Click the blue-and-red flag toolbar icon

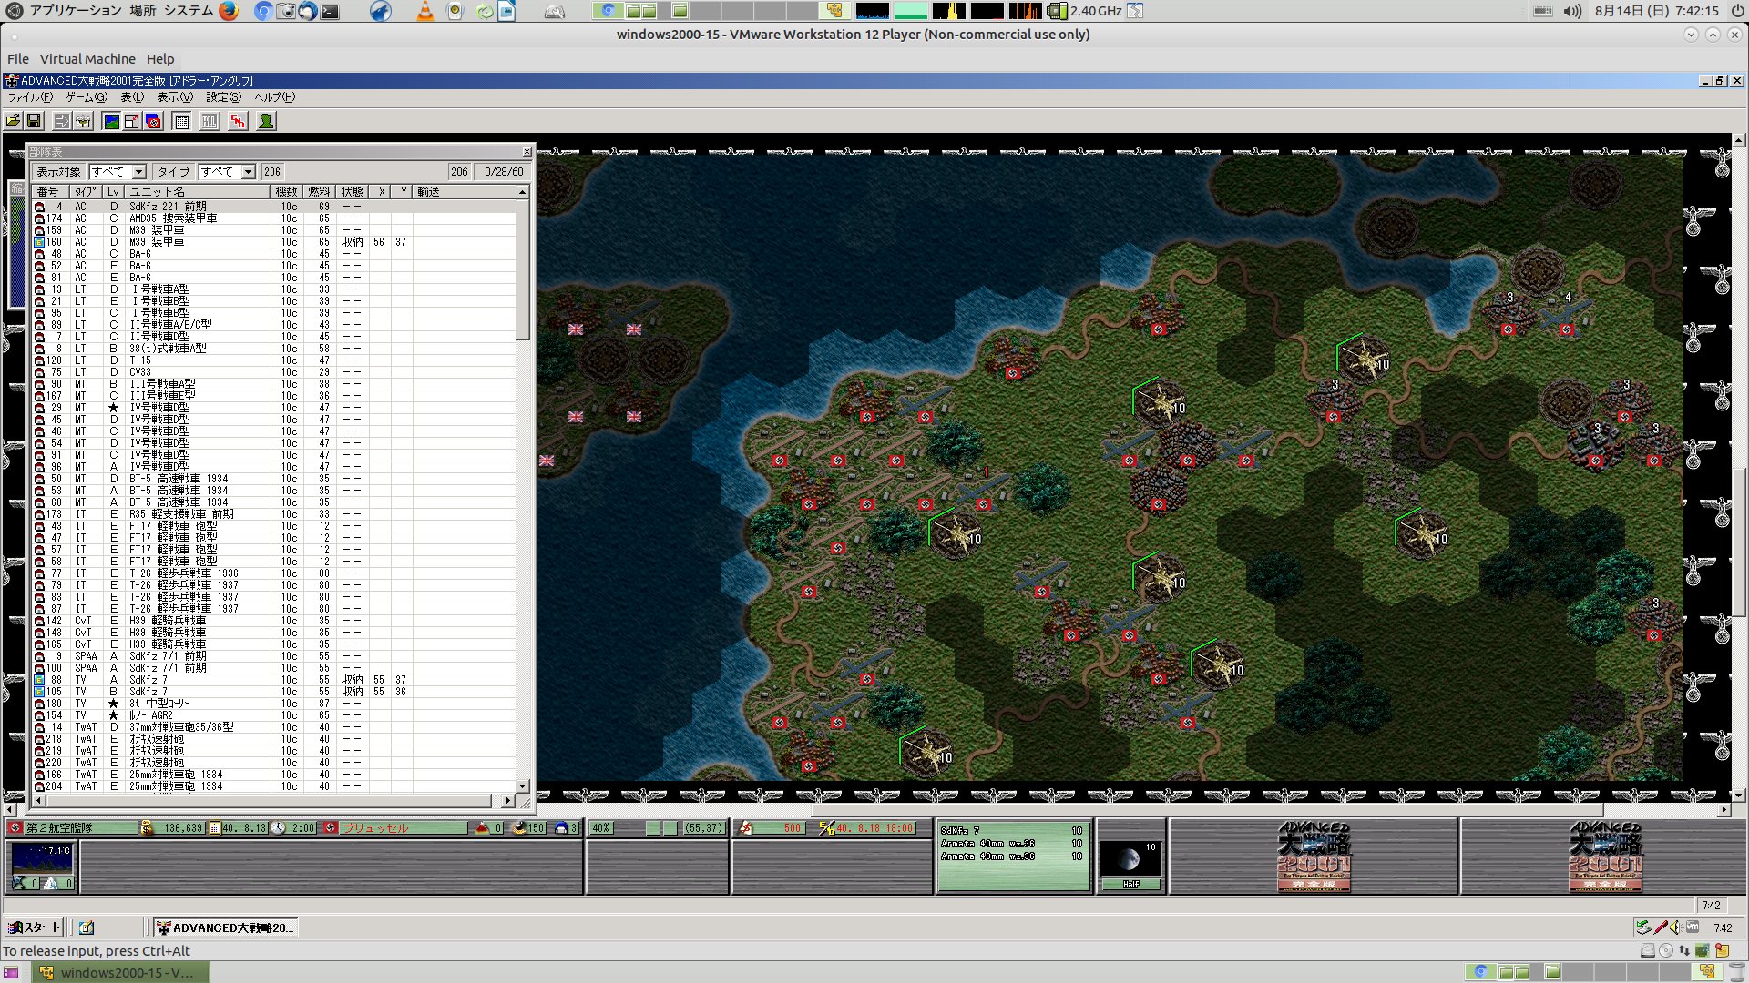154,121
